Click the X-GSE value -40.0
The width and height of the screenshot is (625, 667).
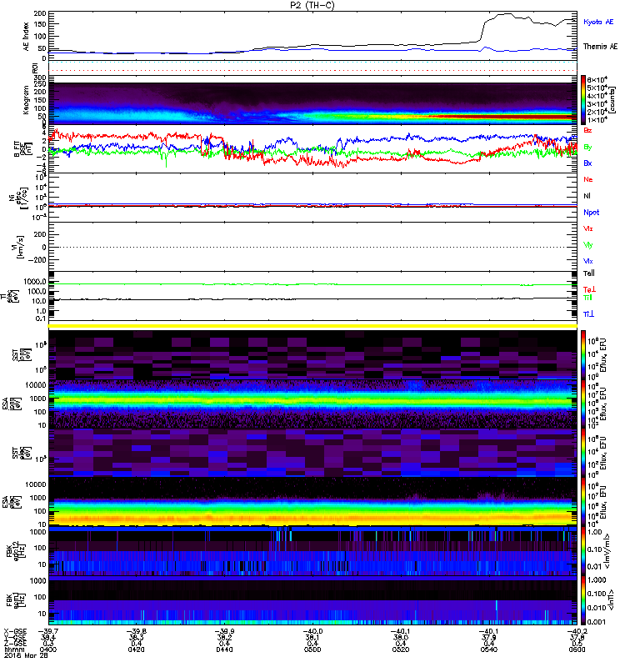[x=312, y=631]
